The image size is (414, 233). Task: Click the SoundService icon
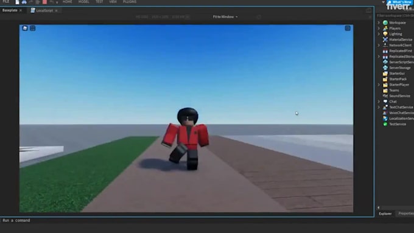pos(385,96)
